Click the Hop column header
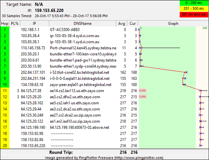 (5, 24)
